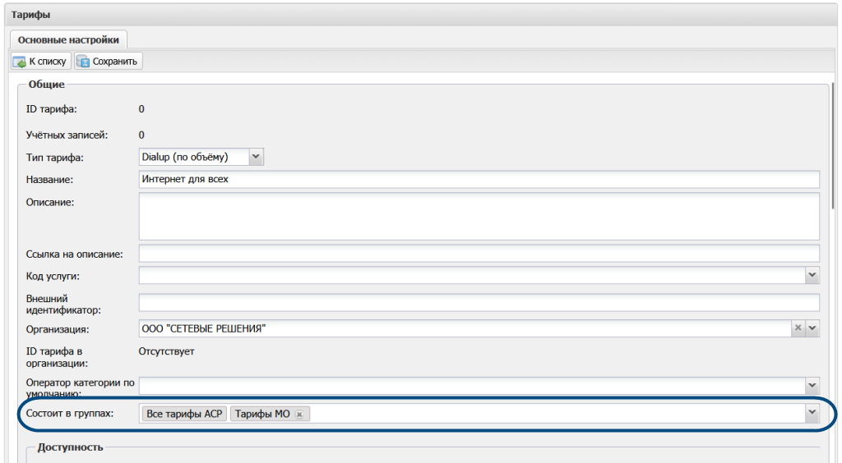
Task: Click the vertical scrollbar of the form
Action: click(x=833, y=146)
